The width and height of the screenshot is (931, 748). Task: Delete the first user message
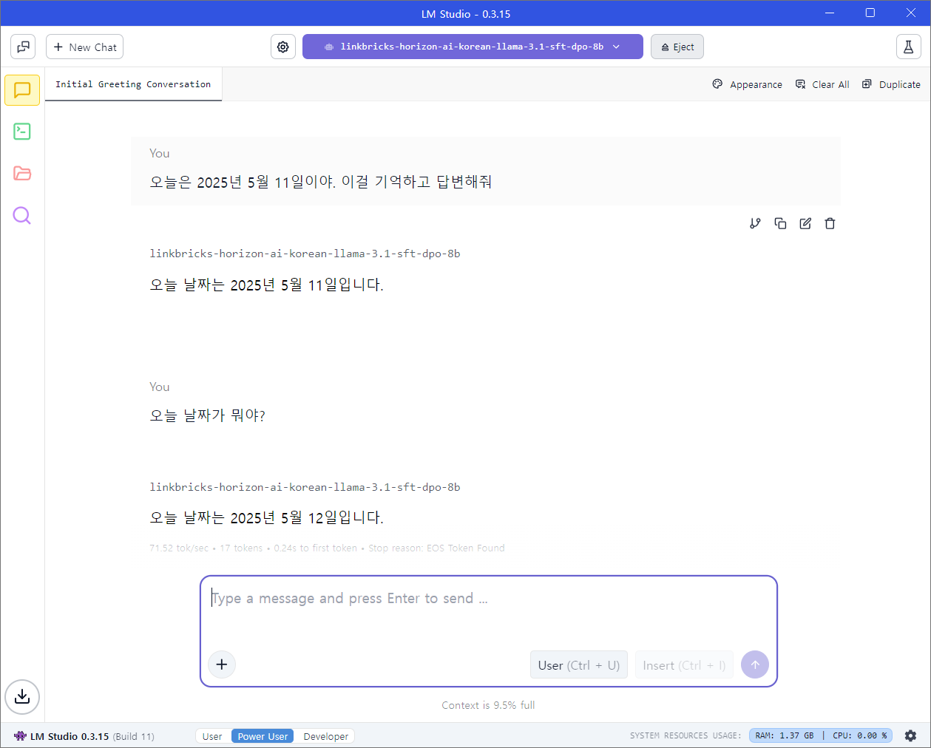click(x=830, y=223)
